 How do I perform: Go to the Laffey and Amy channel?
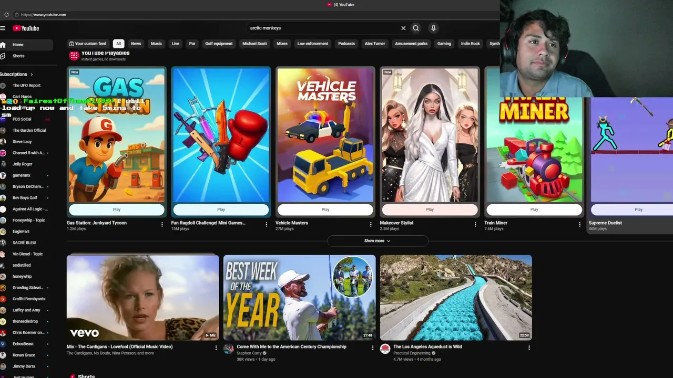pyautogui.click(x=25, y=310)
